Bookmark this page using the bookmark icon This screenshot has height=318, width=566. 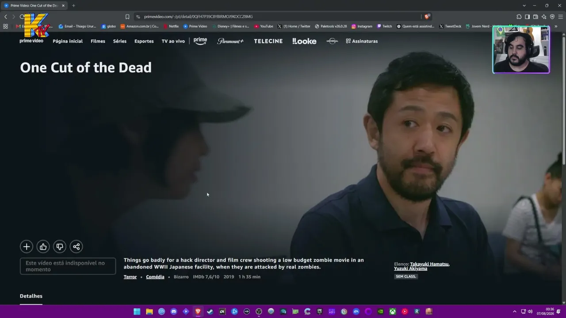click(127, 17)
